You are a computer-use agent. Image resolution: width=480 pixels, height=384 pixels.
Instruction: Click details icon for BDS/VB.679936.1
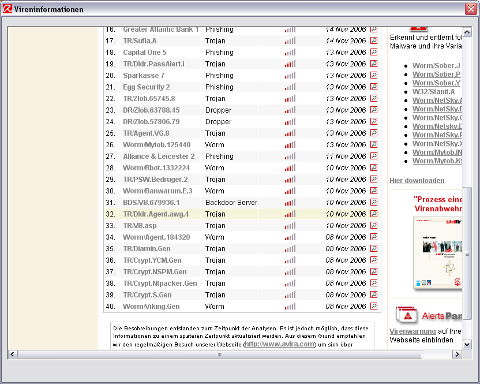[x=374, y=203]
